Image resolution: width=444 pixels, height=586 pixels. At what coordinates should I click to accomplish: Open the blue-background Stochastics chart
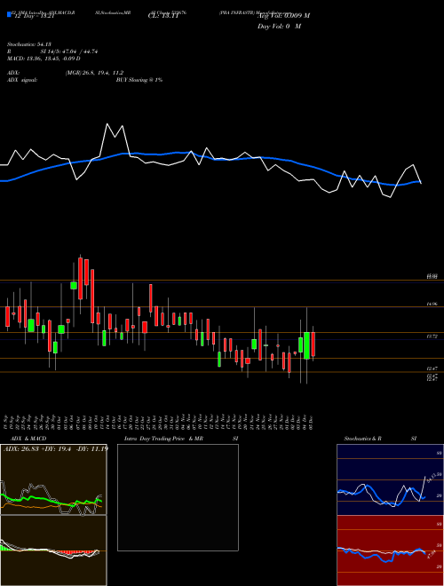coord(390,479)
